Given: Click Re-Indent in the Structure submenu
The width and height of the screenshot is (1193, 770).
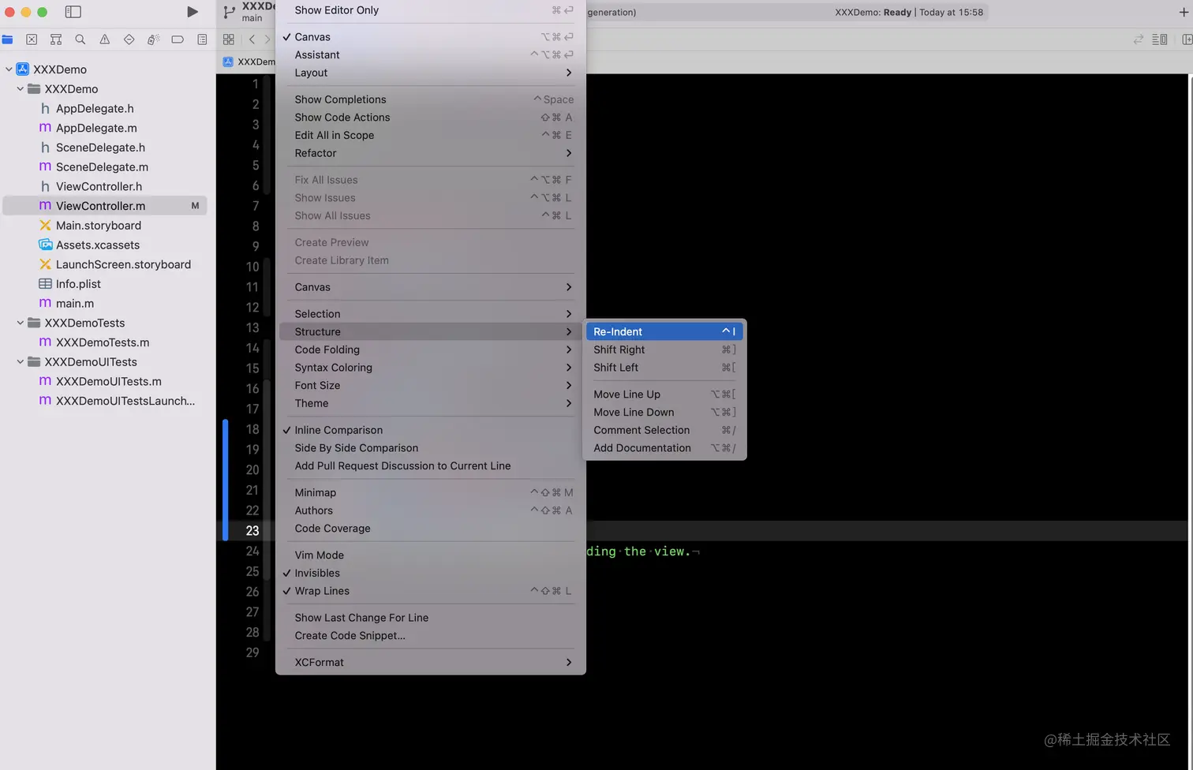Looking at the screenshot, I should (x=664, y=332).
